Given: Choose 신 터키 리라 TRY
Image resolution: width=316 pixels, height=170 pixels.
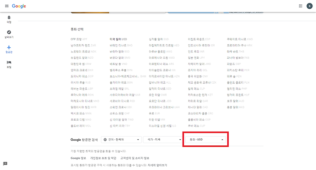Looking at the screenshot, I should pos(120,126).
